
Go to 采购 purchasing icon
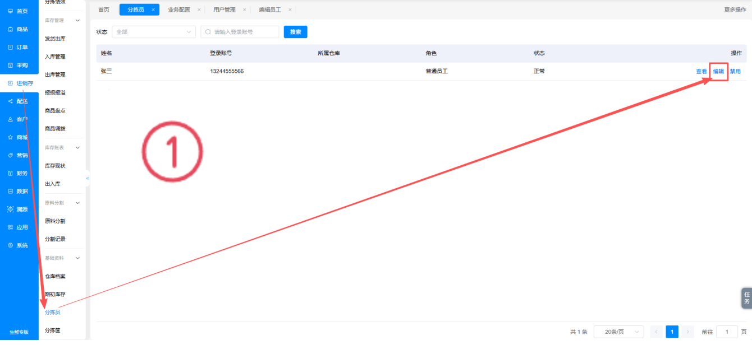[10, 65]
